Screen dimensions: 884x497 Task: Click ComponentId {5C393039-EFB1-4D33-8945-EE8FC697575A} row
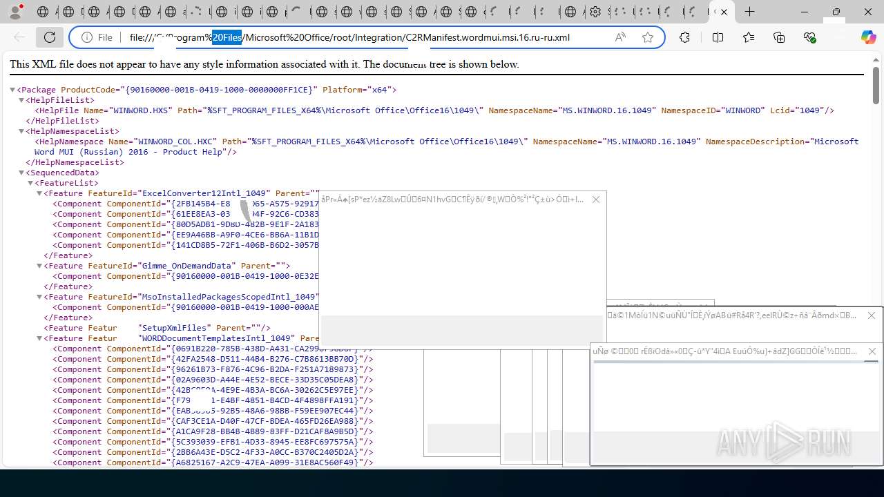[213, 442]
